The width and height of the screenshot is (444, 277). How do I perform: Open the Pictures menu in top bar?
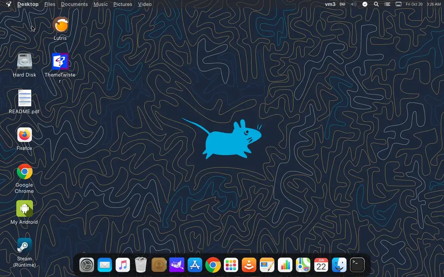[x=123, y=4]
